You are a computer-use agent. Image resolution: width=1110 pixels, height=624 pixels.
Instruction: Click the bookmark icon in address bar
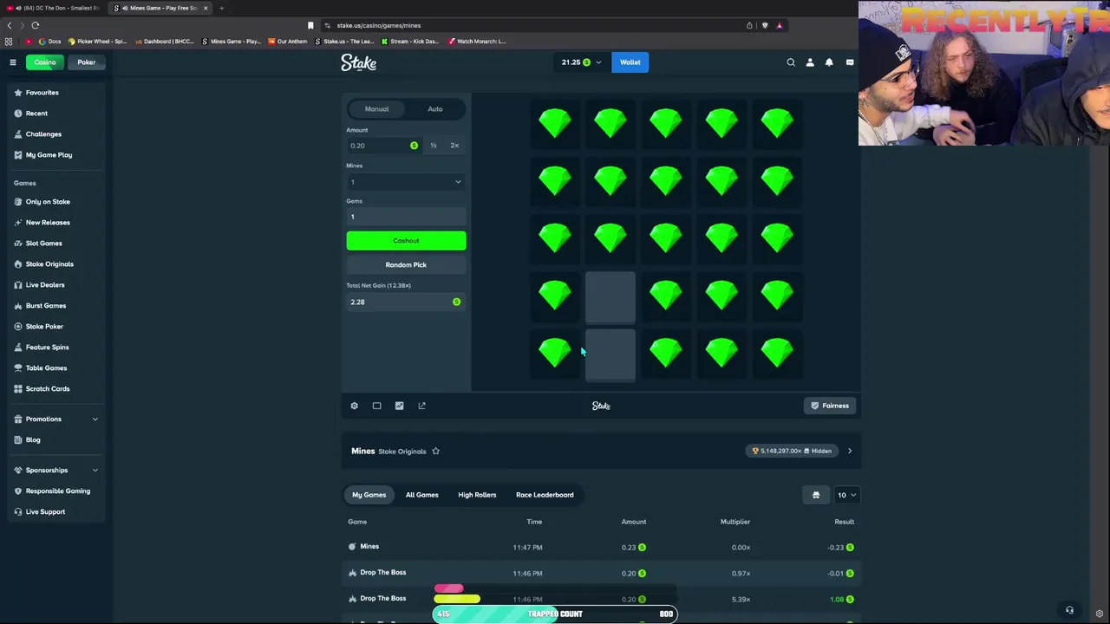click(310, 25)
